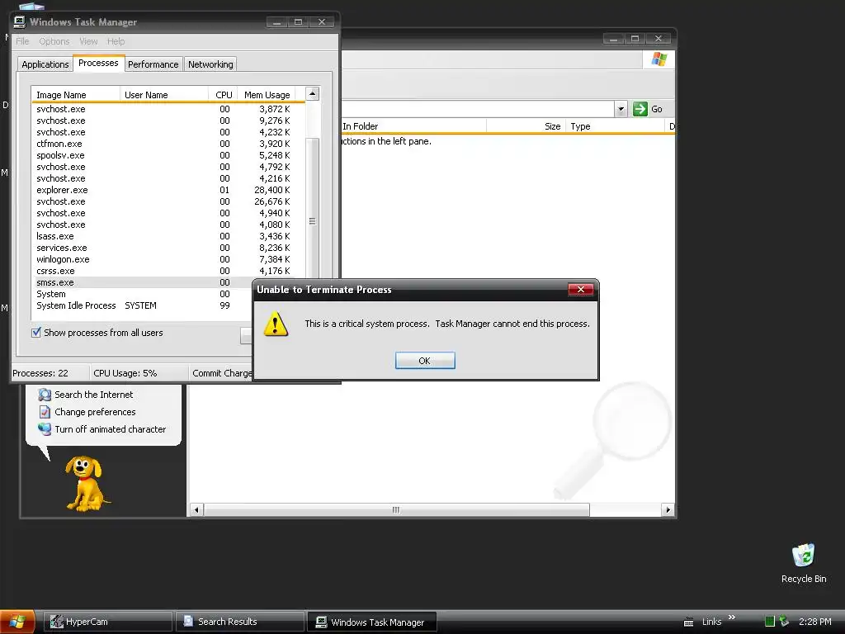Screen dimensions: 845x634
Task: Click Turn off animated character link
Action: coord(111,429)
